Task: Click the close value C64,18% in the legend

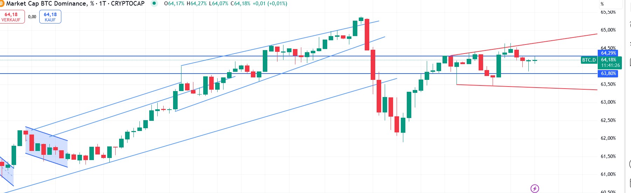Action: (240, 4)
